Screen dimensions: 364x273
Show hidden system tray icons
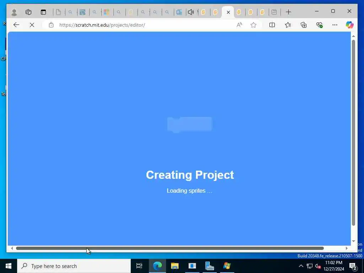[x=301, y=266]
